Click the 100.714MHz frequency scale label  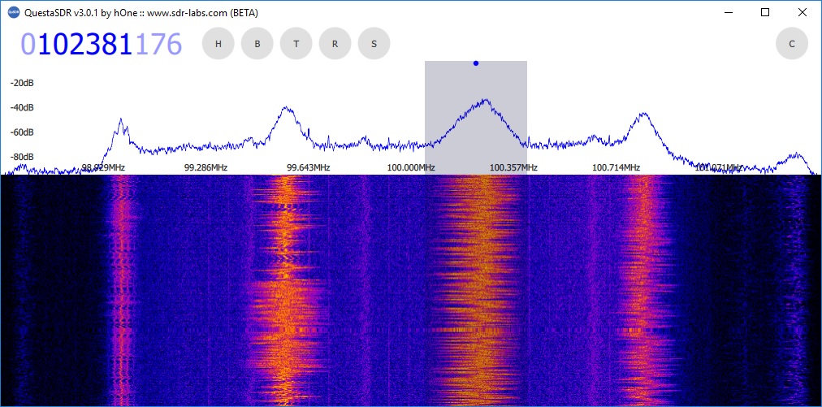click(616, 167)
